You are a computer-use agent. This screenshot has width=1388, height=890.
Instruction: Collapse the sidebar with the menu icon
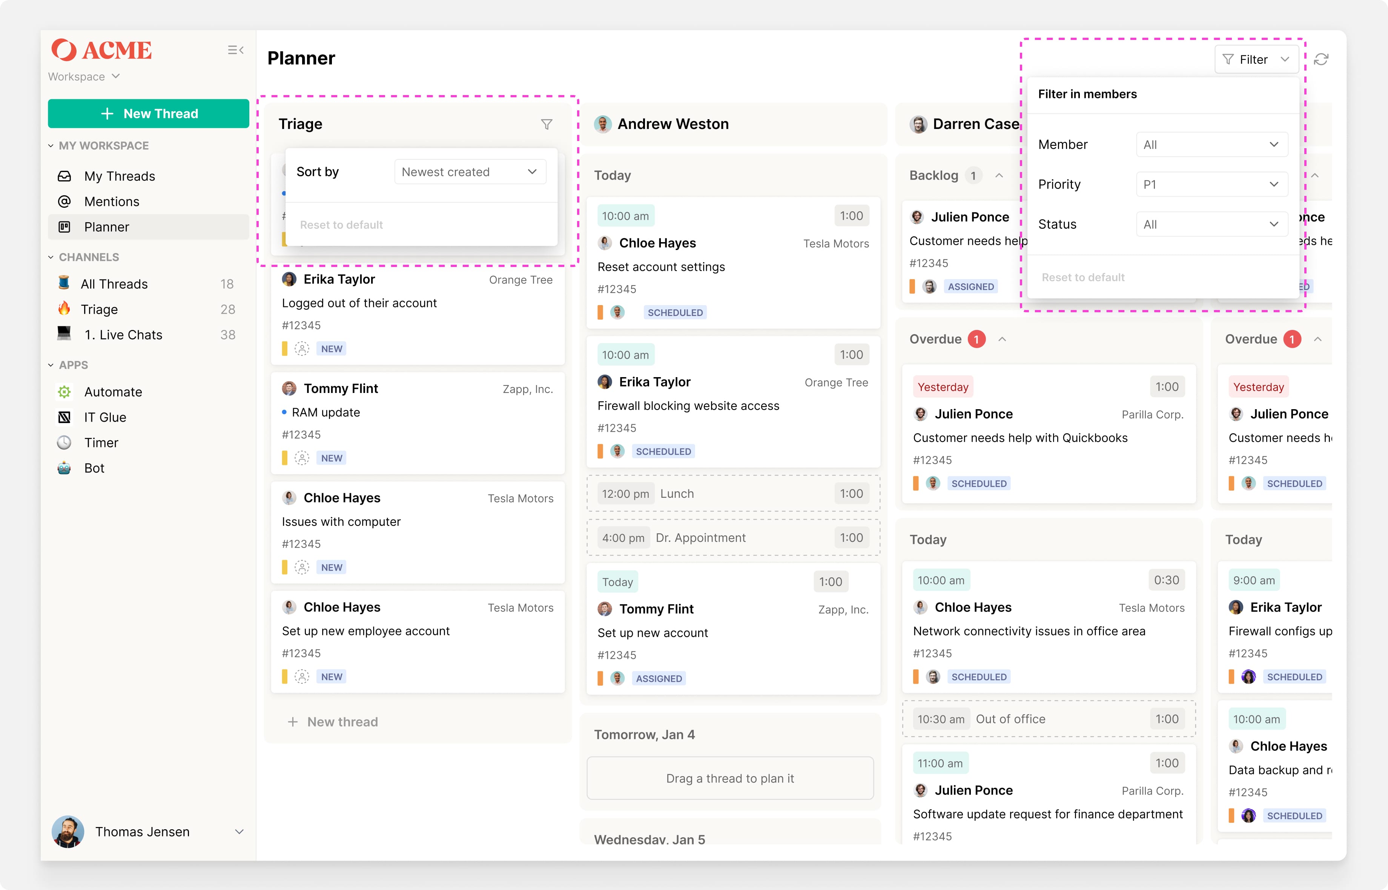(x=235, y=50)
